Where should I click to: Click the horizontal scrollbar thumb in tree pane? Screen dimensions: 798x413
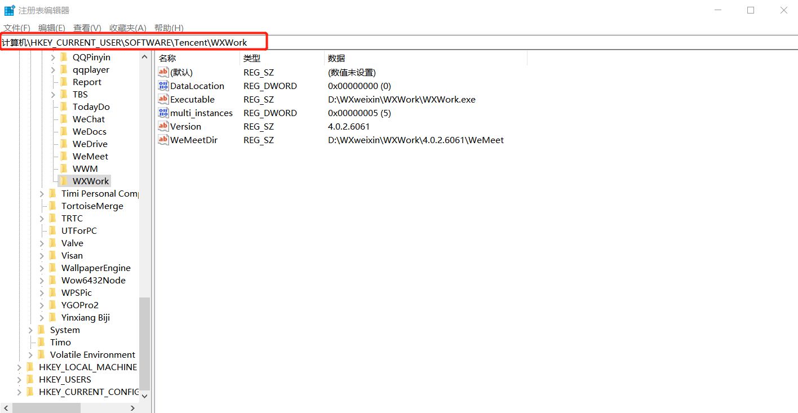(47, 407)
